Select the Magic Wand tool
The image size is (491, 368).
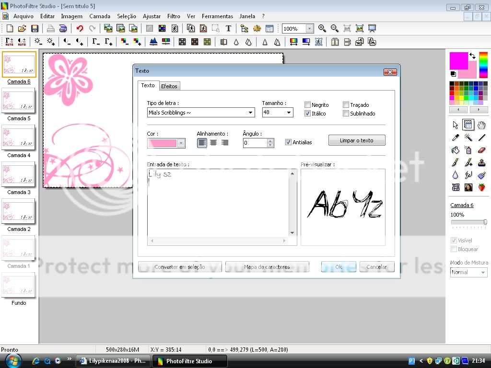468,138
